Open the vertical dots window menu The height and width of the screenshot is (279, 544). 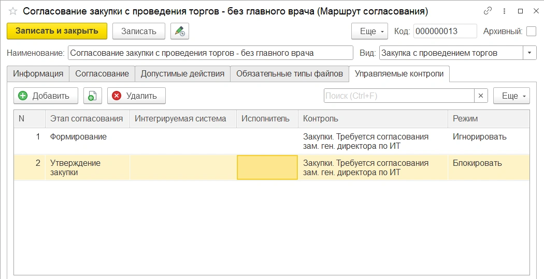pos(504,11)
